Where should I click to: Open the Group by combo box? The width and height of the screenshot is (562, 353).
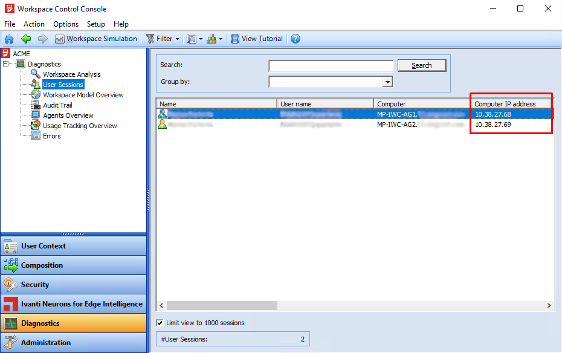[331, 82]
